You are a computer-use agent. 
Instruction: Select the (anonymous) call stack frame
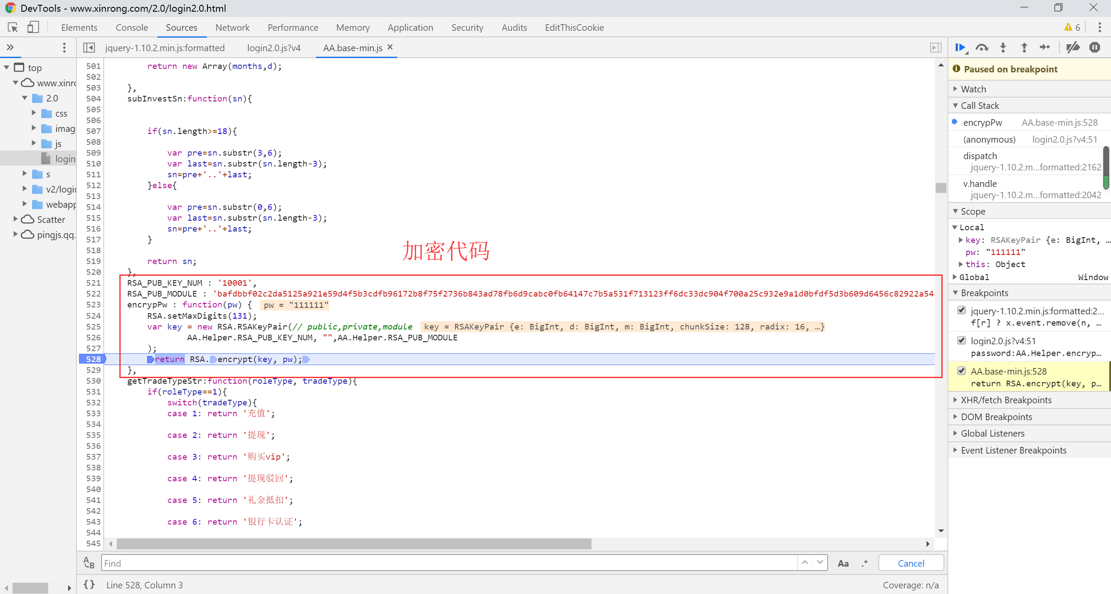point(989,139)
